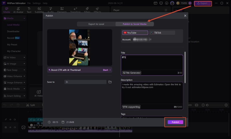The width and height of the screenshot is (231, 139).
Task: Choose YouTube as publishing platform
Action: (135, 33)
